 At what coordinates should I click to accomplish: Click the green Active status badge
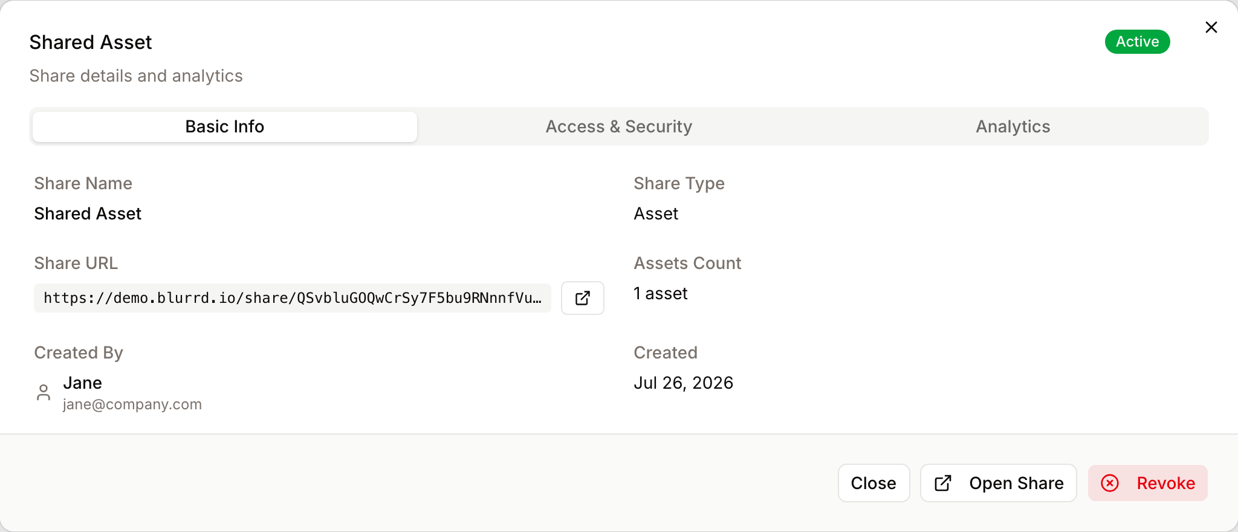click(x=1137, y=42)
